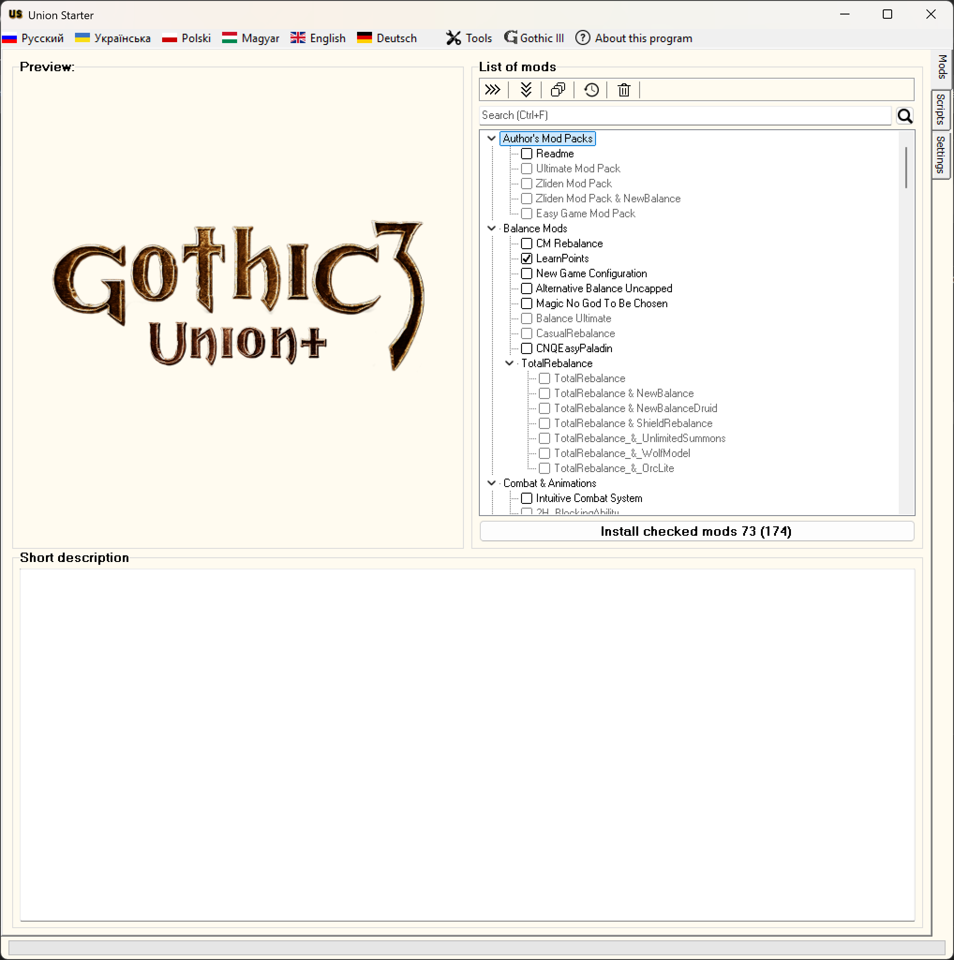This screenshot has width=954, height=960.
Task: Collapse the Balance Mods tree node
Action: (491, 228)
